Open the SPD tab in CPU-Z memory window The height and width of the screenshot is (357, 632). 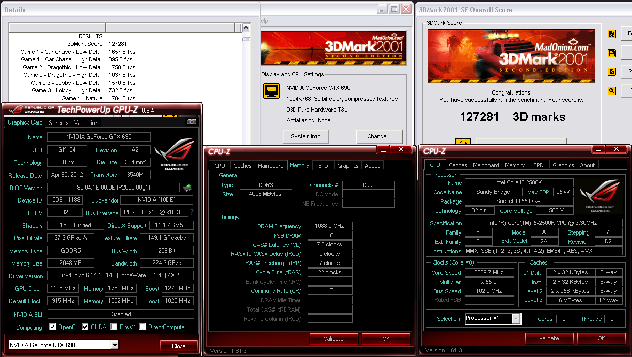[x=323, y=166]
